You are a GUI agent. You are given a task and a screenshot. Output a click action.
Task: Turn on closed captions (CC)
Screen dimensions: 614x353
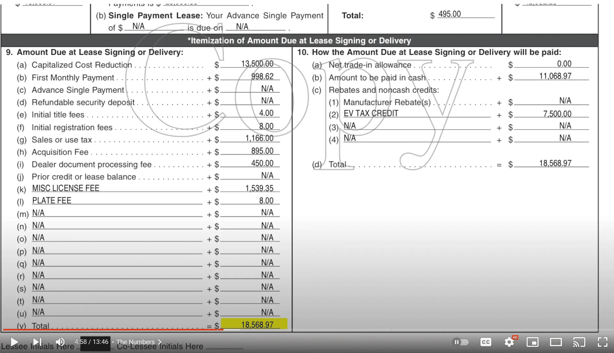pos(486,342)
